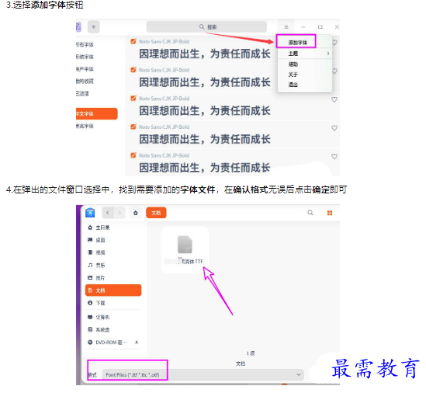The height and width of the screenshot is (393, 426).
Task: Click the home icon in dialog path bar
Action: (x=136, y=213)
